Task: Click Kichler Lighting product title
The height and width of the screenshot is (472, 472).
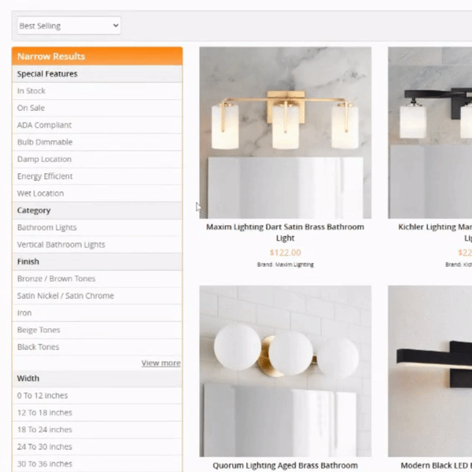Action: pyautogui.click(x=435, y=232)
